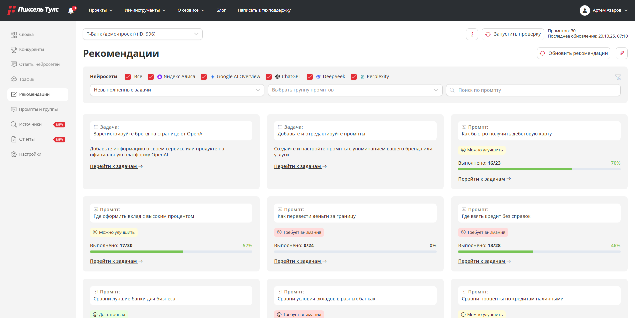This screenshot has height=318, width=635.
Task: Uncheck the Яндекс Алиса checkbox
Action: pyautogui.click(x=151, y=77)
